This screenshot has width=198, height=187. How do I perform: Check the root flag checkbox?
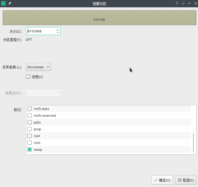pyautogui.click(x=30, y=143)
